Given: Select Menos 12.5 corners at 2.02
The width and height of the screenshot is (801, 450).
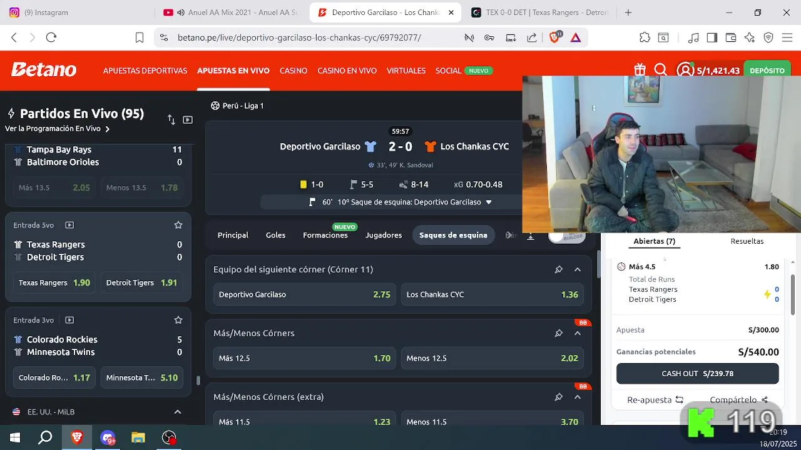Looking at the screenshot, I should pos(492,358).
